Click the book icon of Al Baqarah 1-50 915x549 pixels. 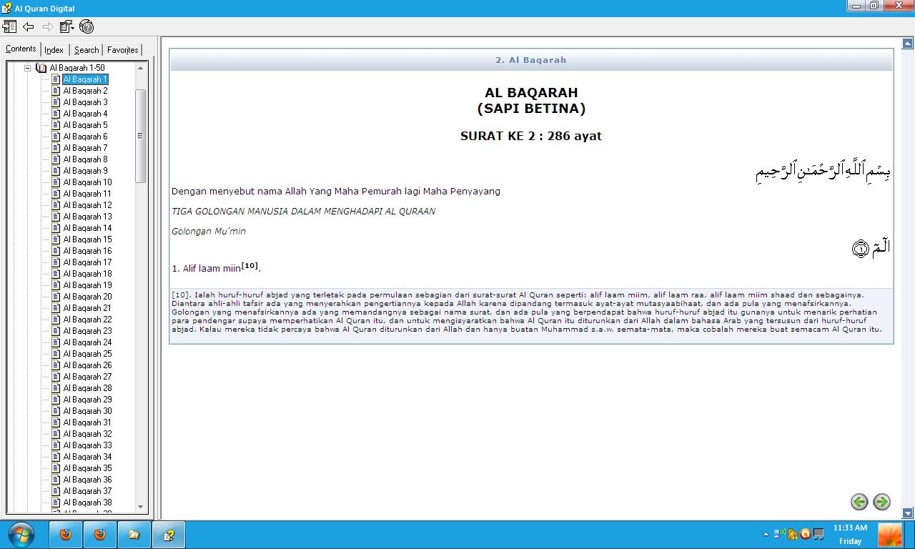41,68
